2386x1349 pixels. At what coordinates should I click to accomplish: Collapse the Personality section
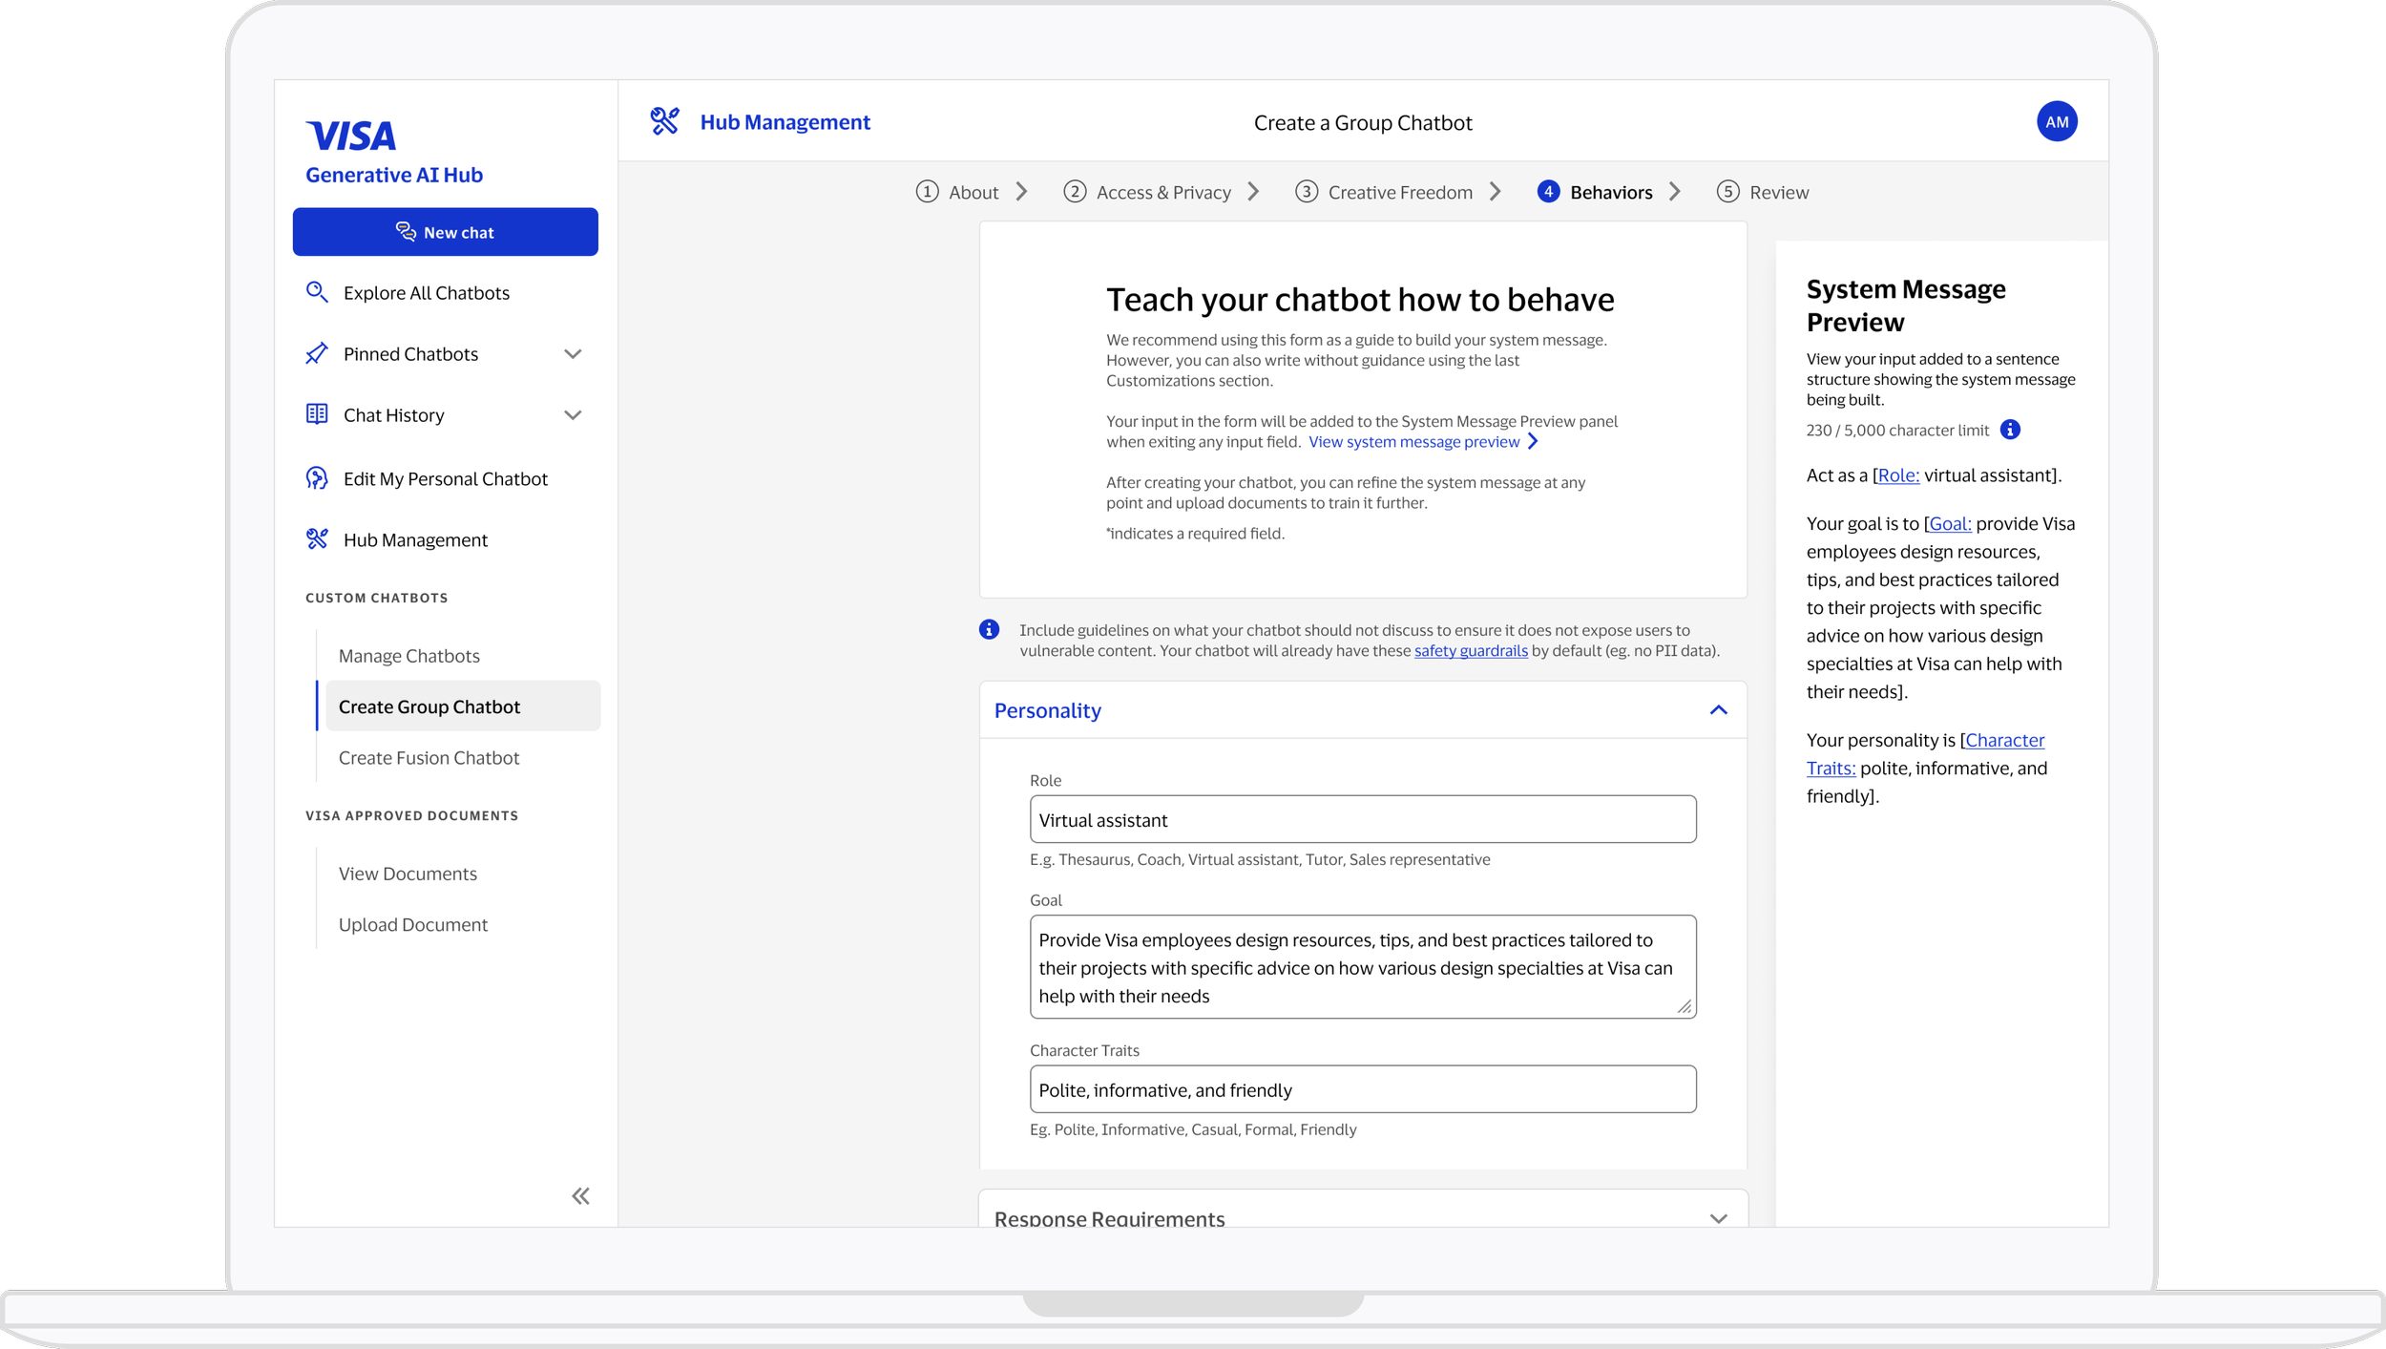(x=1718, y=710)
